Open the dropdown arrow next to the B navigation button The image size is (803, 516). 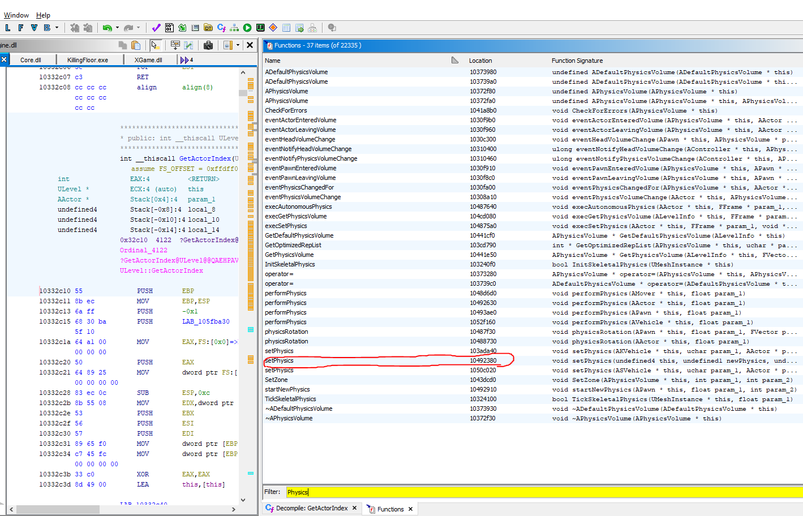click(57, 28)
